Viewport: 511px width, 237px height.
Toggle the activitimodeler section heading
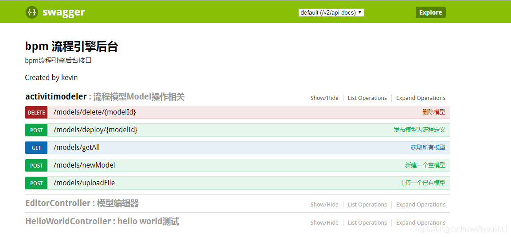point(56,96)
